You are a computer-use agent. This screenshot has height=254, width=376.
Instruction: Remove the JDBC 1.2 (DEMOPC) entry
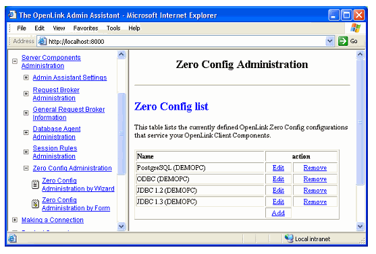(315, 190)
